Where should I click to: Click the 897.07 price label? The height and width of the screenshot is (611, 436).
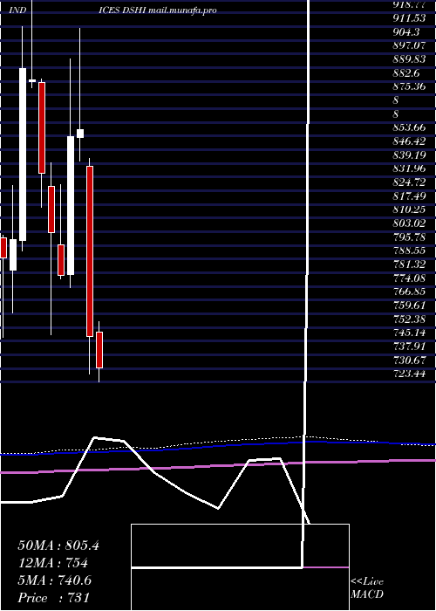[x=409, y=45]
